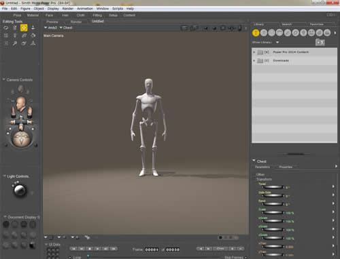Open the Lights library category icon
This screenshot has height=259, width=340.
click(303, 33)
